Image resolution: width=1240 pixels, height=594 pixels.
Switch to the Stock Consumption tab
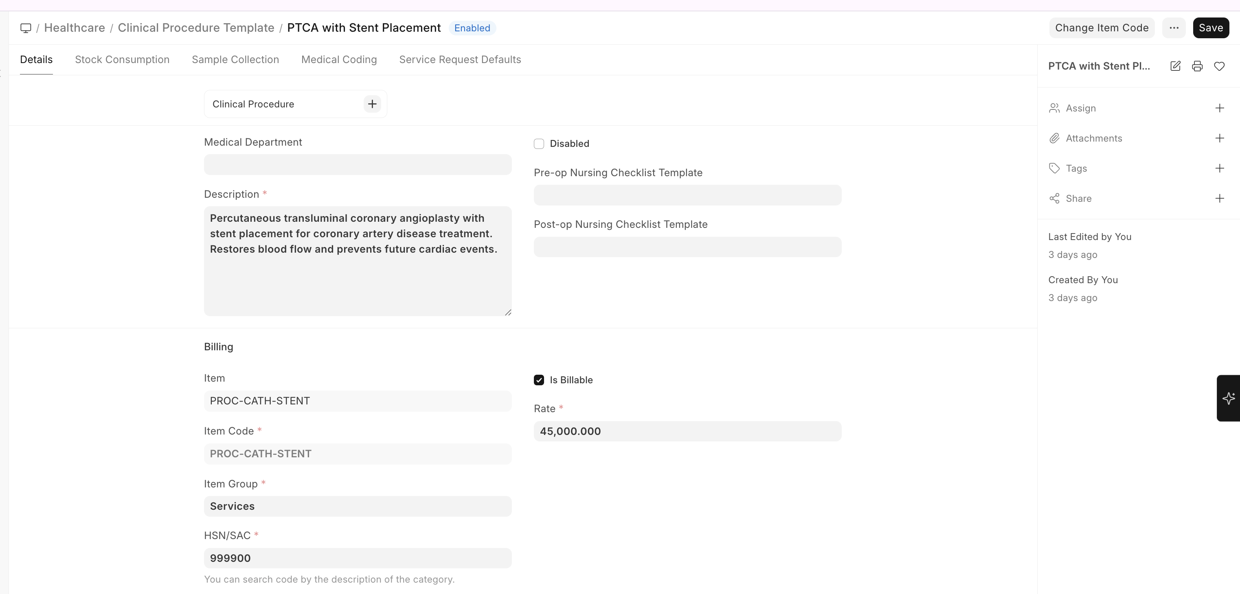[122, 60]
